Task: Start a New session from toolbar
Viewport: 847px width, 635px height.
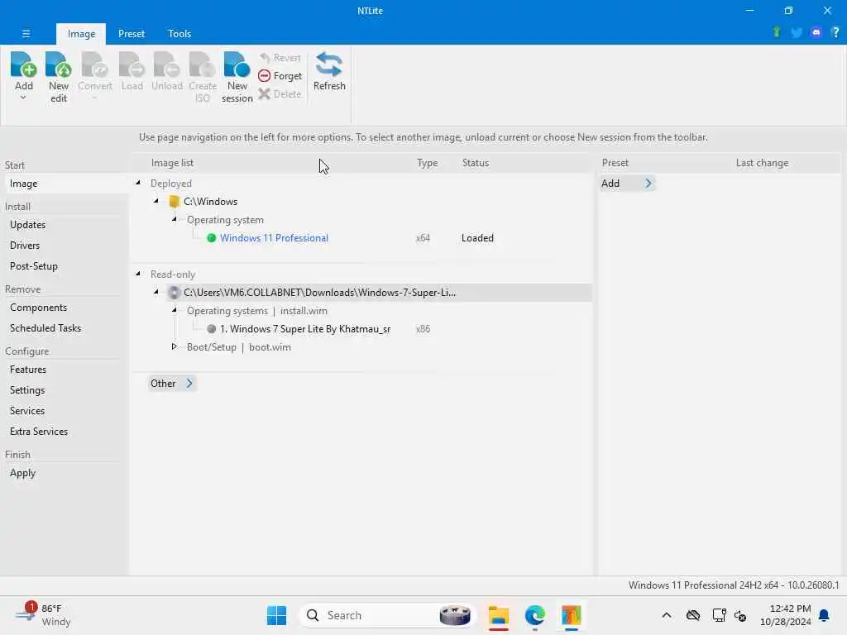Action: pos(237,77)
